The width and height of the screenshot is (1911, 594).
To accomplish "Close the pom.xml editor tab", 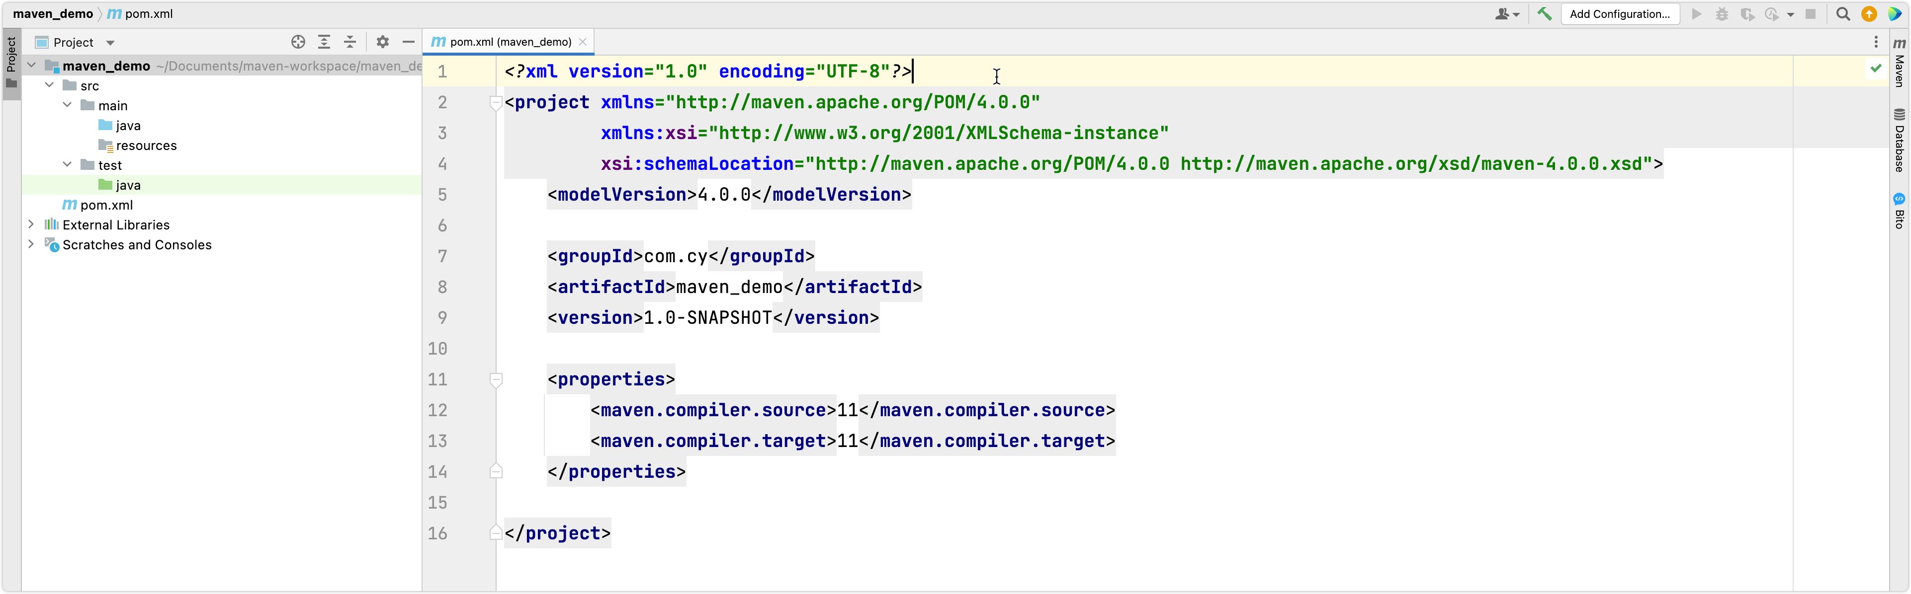I will pyautogui.click(x=583, y=42).
